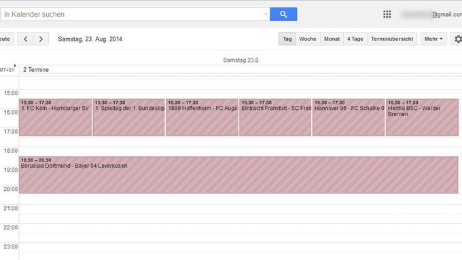
Task: Open the Mehr dropdown menu
Action: (x=433, y=39)
